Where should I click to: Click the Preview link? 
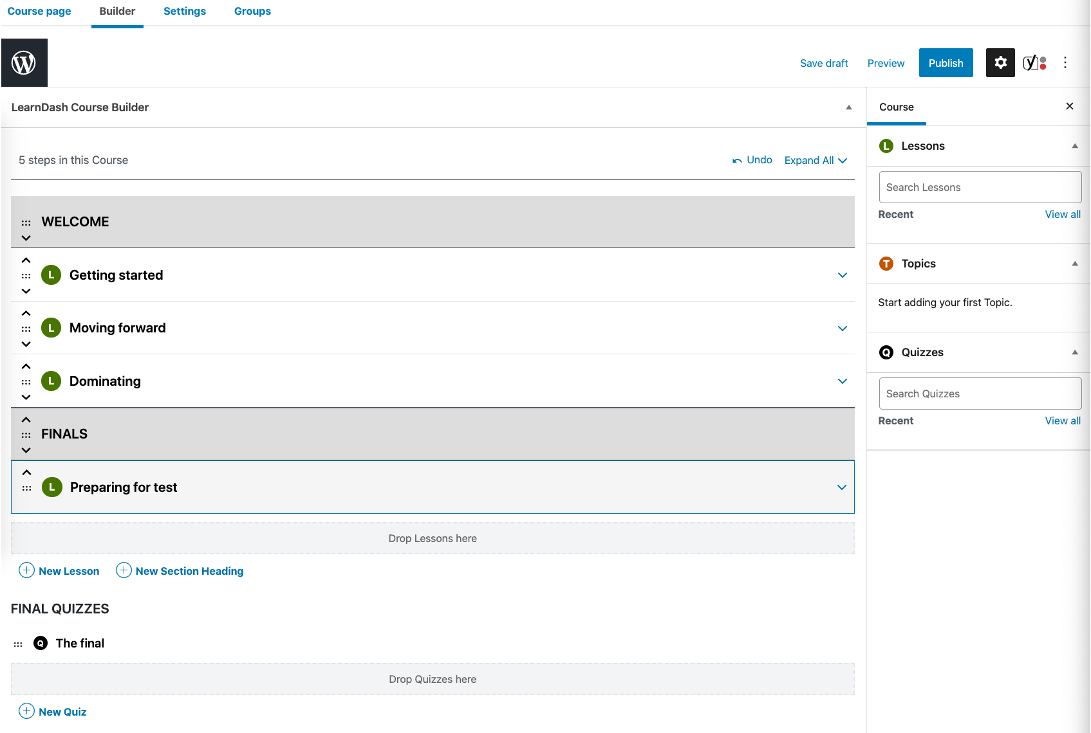[886, 63]
